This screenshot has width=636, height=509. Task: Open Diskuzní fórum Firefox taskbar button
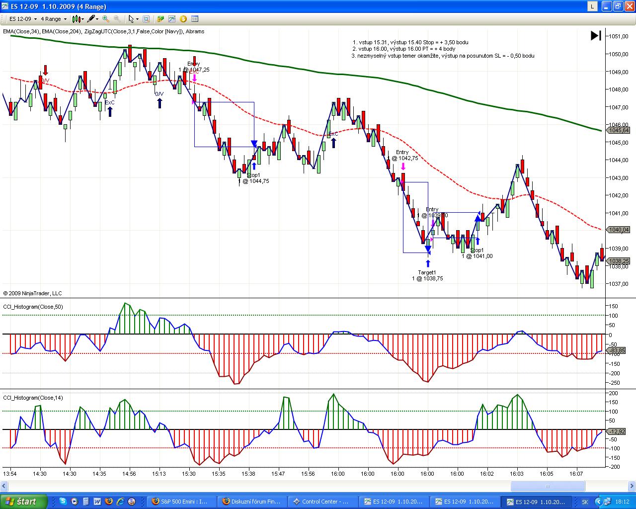pyautogui.click(x=252, y=502)
